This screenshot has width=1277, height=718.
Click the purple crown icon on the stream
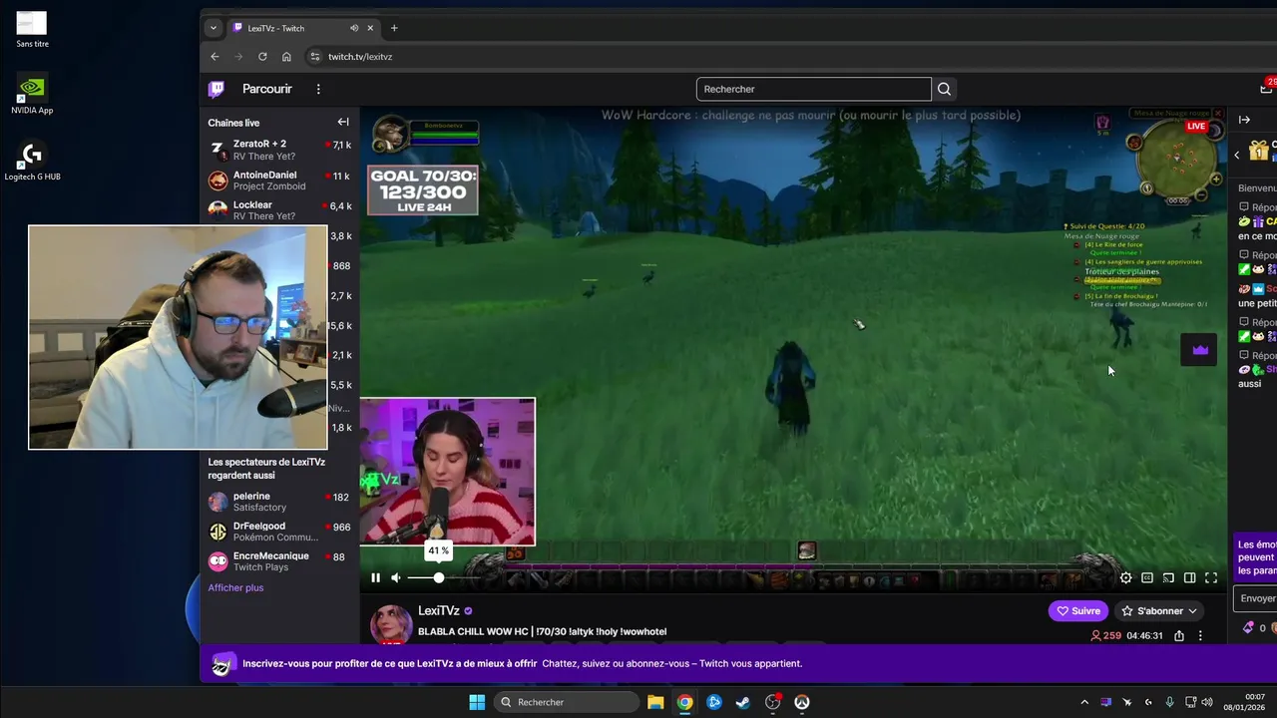pyautogui.click(x=1200, y=350)
